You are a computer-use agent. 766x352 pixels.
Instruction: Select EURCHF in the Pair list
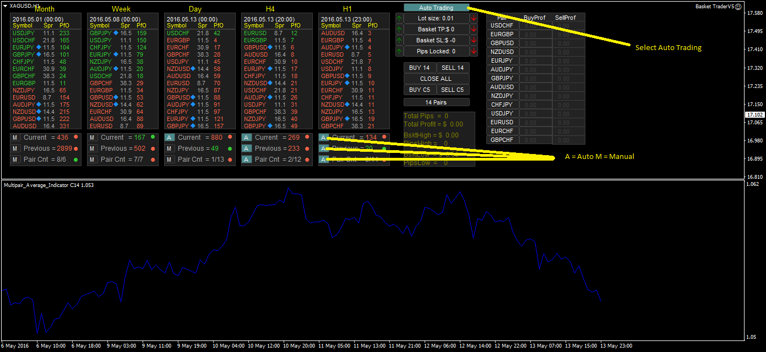[x=502, y=131]
